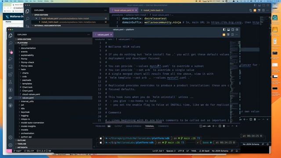Open preview to the side in the platform editor
The height and width of the screenshot is (158, 281).
[228, 35]
